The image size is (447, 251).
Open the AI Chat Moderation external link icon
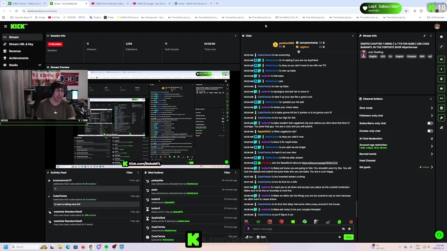coord(432,138)
